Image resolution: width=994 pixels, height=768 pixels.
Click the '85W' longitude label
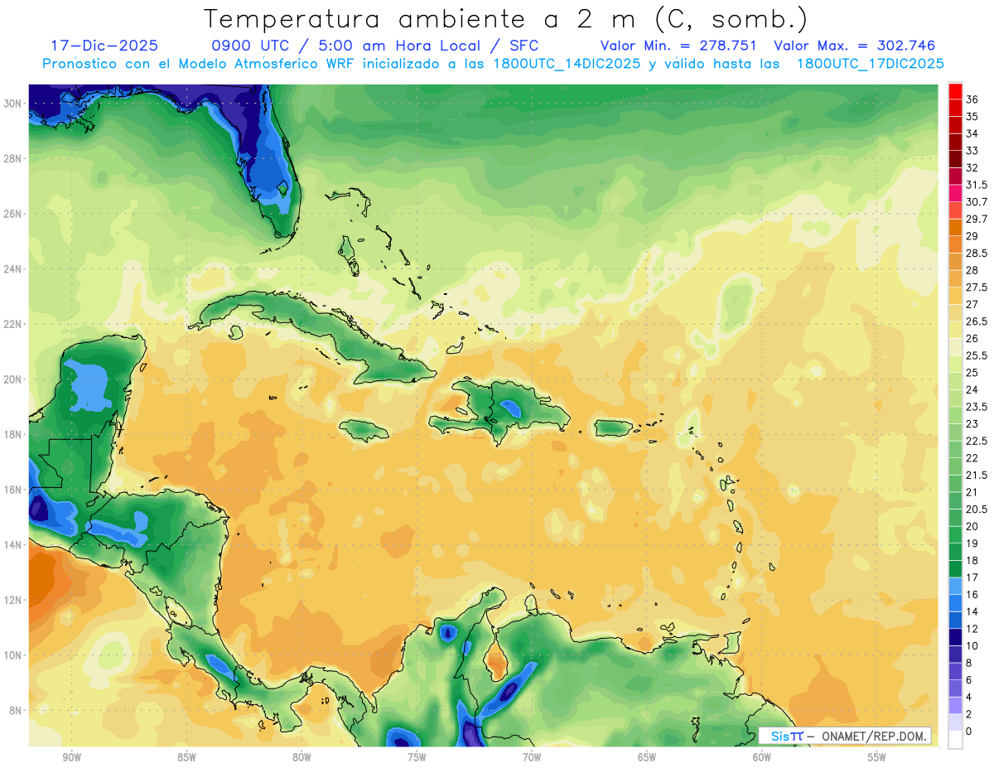coord(186,757)
